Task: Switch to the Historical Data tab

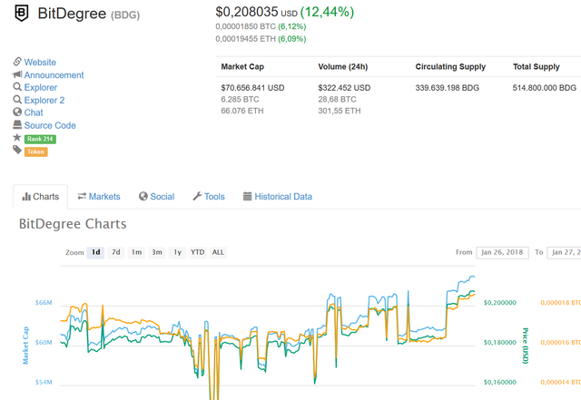Action: coord(278,197)
